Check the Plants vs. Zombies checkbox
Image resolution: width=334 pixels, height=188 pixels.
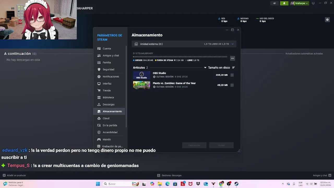pyautogui.click(x=232, y=85)
